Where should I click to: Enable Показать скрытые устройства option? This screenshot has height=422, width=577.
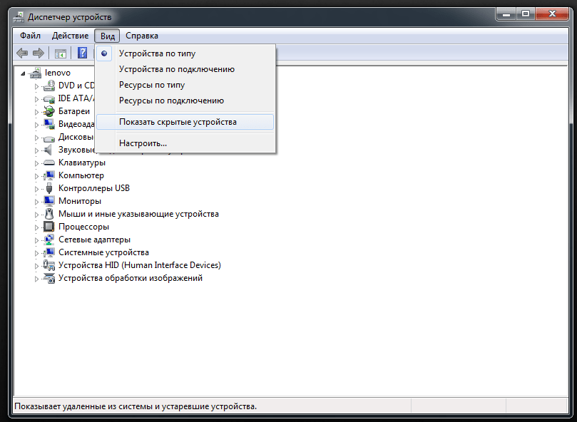178,122
